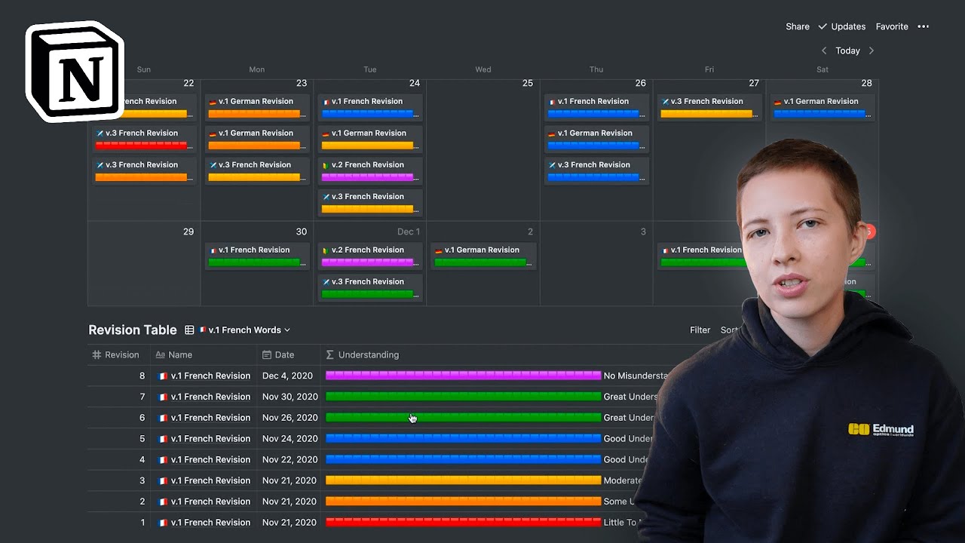Open v.1 French Revision name in revision 2 row
This screenshot has height=543, width=965.
tap(210, 502)
